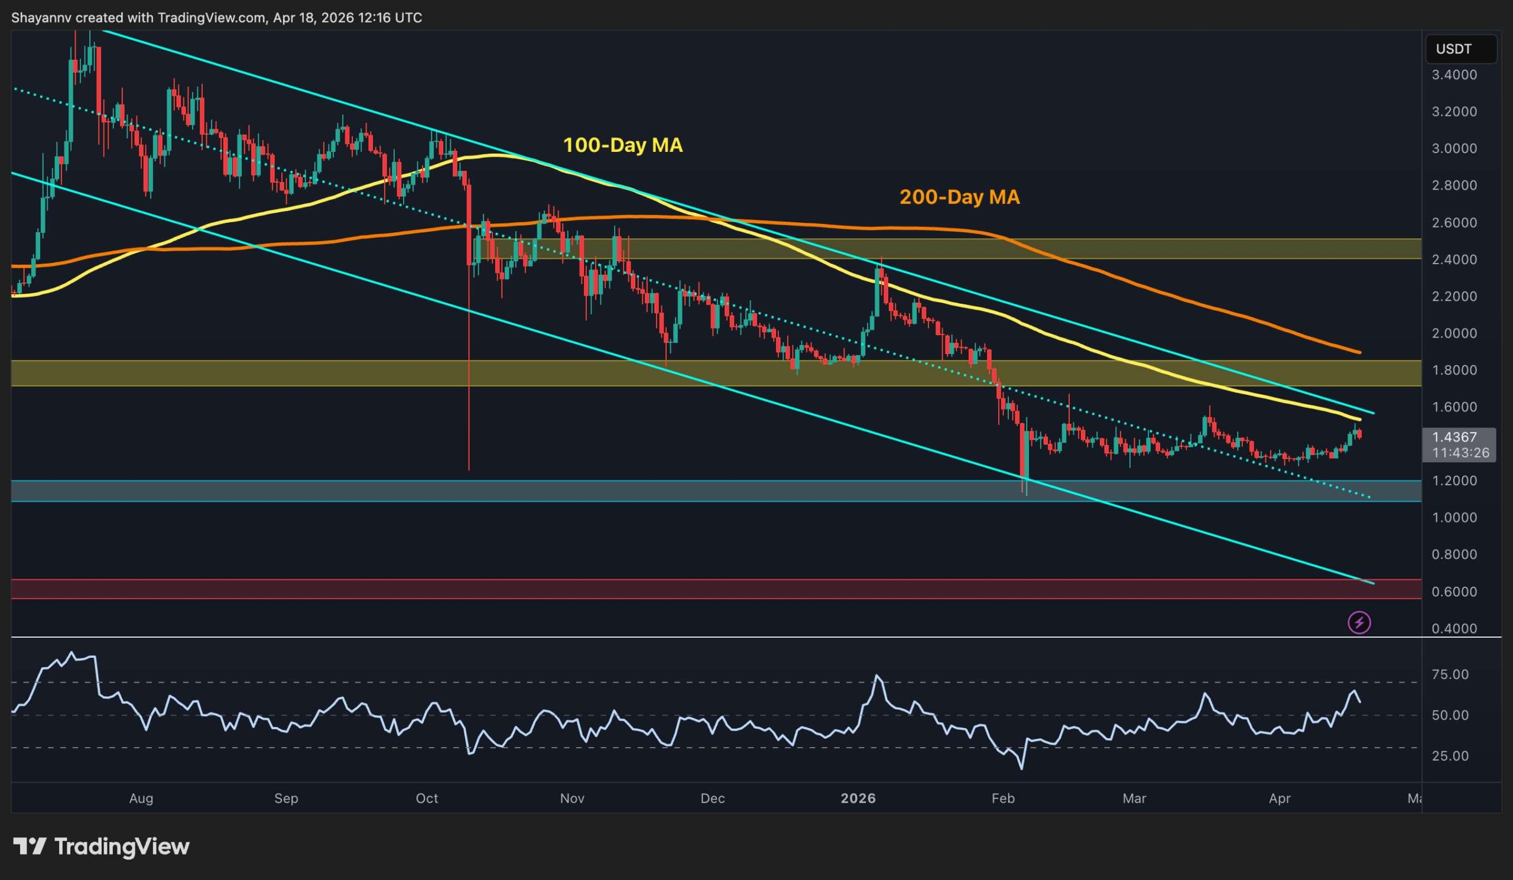Screen dimensions: 1513x880
Task: Toggle the USDT currency unit button
Action: (x=1461, y=49)
